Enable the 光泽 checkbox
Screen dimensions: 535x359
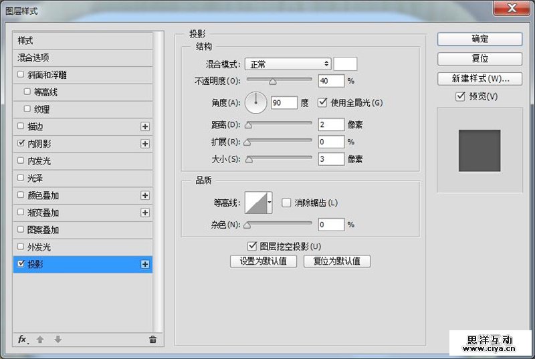[21, 178]
